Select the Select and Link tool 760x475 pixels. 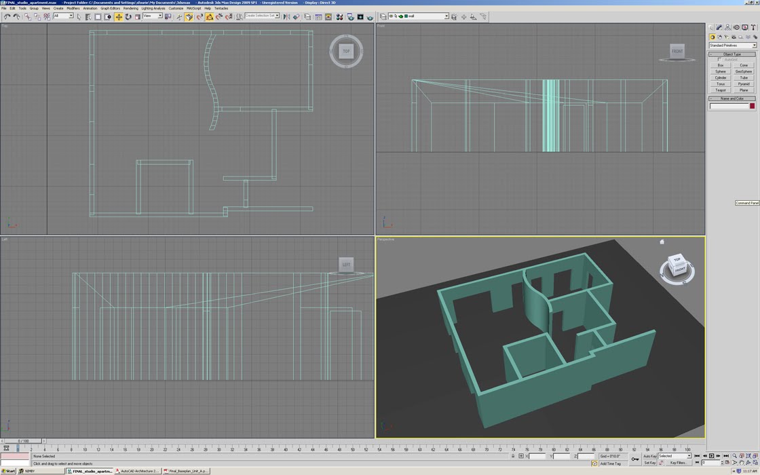pyautogui.click(x=28, y=16)
